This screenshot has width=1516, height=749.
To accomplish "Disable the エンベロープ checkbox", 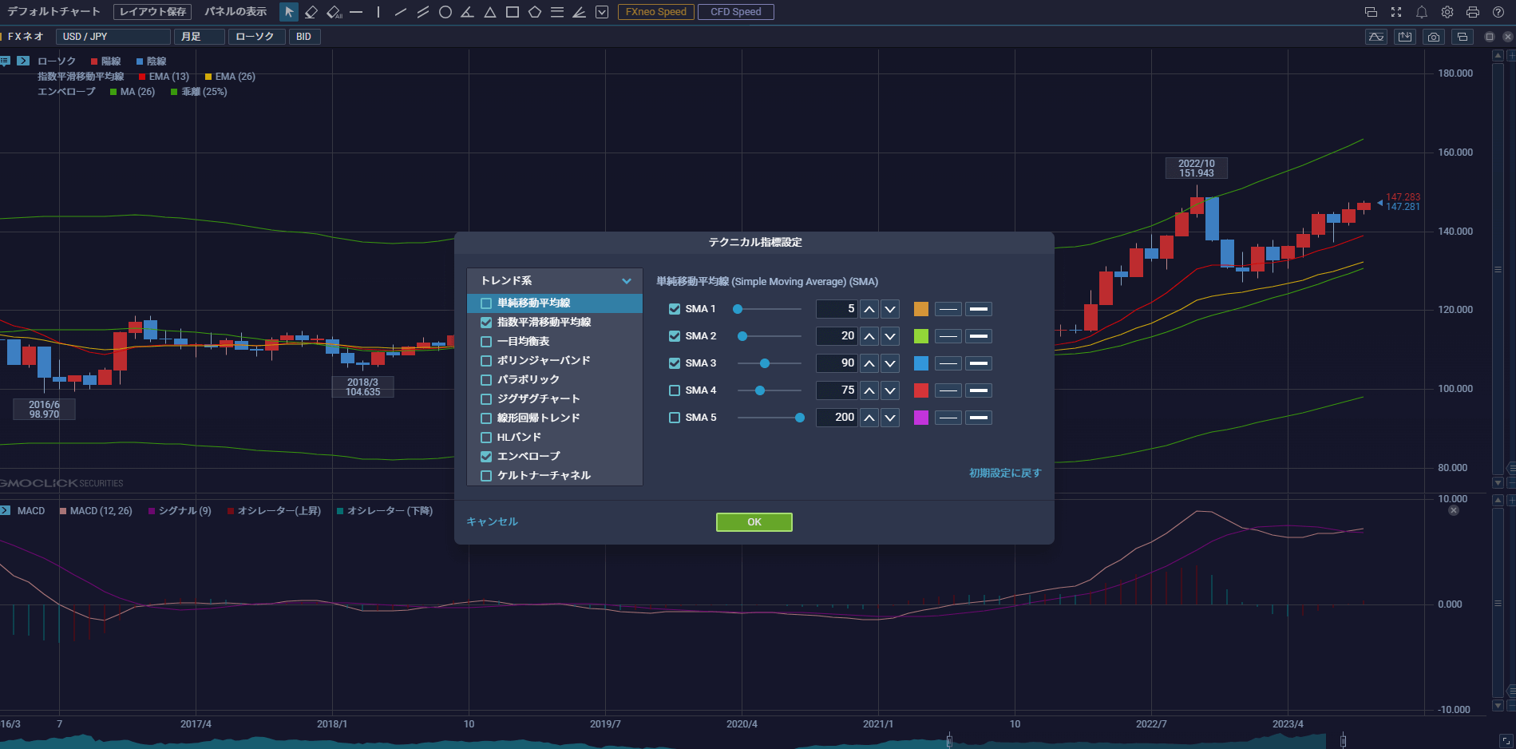I will (486, 456).
